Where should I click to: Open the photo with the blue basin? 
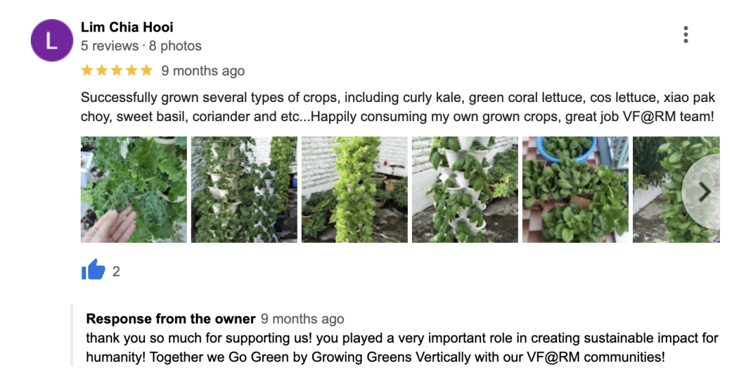tap(575, 190)
